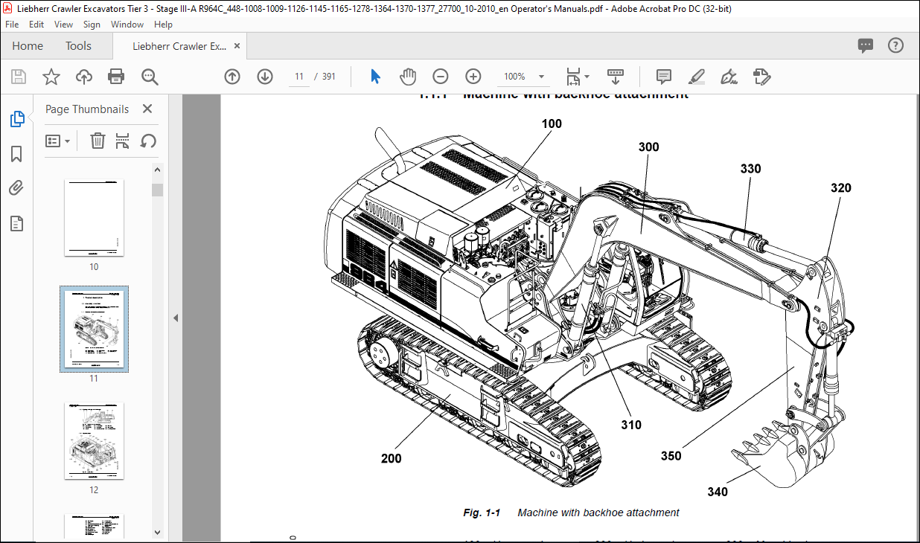The width and height of the screenshot is (920, 543).
Task: Switch to the Tools tab
Action: click(78, 46)
